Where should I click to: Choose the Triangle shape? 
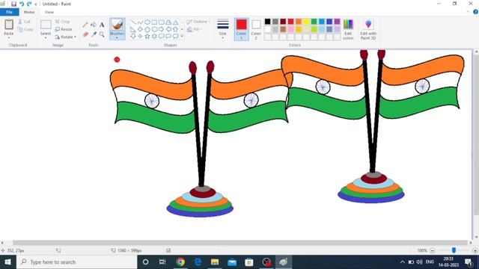(x=176, y=22)
